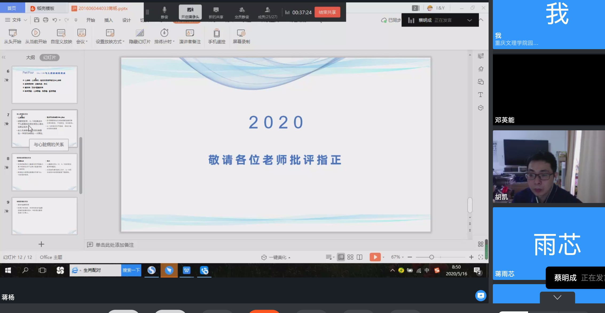This screenshot has width=605, height=313.
Task: Click the hide slide icon
Action: (140, 33)
